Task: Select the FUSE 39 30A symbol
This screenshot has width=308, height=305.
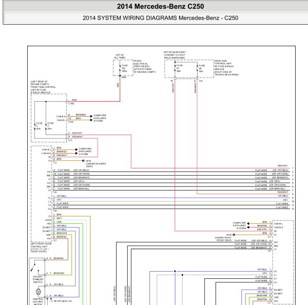Action: (198, 68)
